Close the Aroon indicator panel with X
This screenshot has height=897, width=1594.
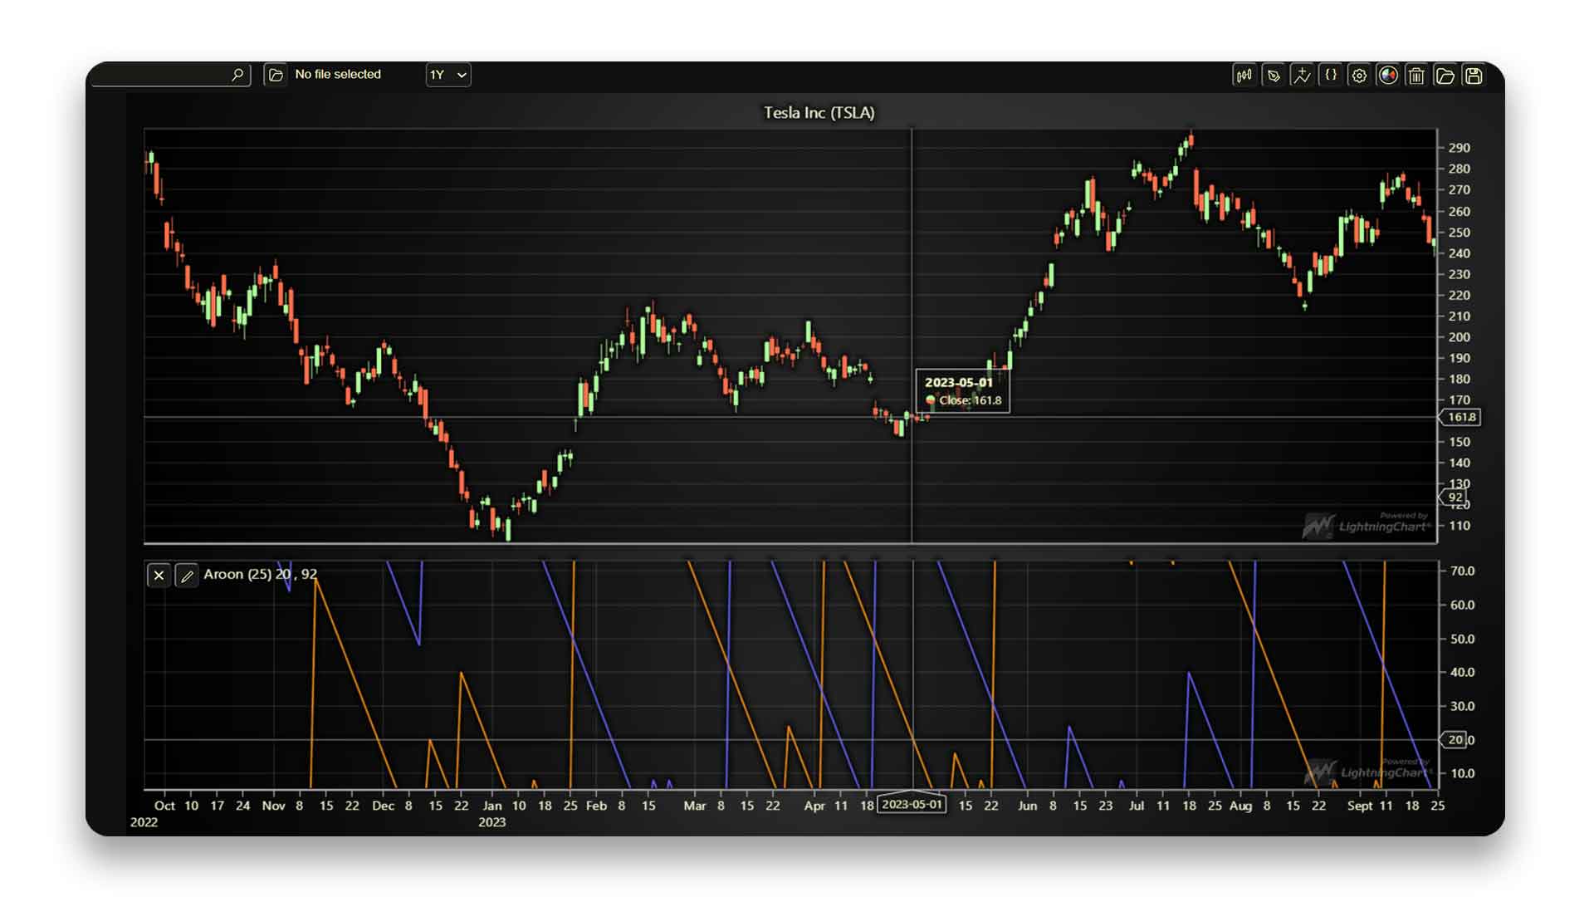(x=159, y=575)
